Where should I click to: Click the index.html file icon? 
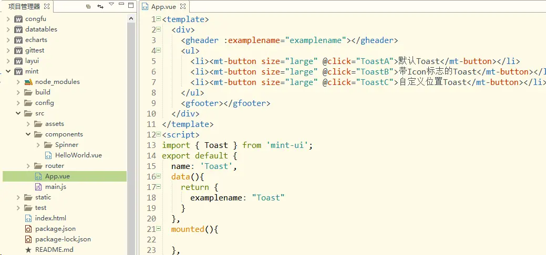(x=28, y=218)
